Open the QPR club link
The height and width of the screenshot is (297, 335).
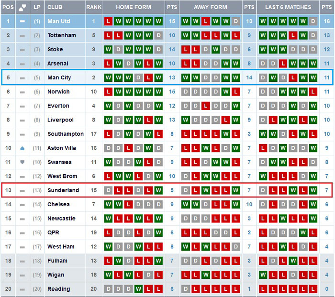coord(53,233)
